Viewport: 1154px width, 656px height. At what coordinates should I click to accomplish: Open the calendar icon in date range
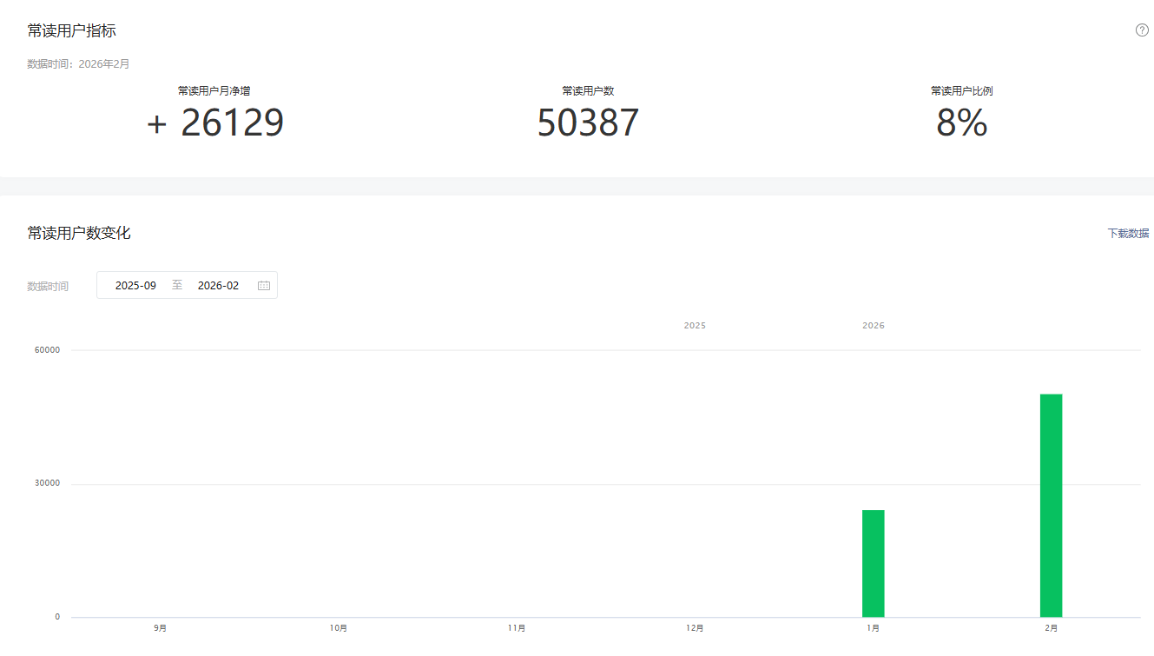click(264, 285)
